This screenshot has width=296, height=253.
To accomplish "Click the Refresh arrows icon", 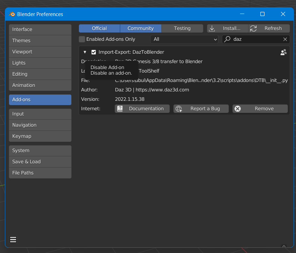I will point(253,28).
